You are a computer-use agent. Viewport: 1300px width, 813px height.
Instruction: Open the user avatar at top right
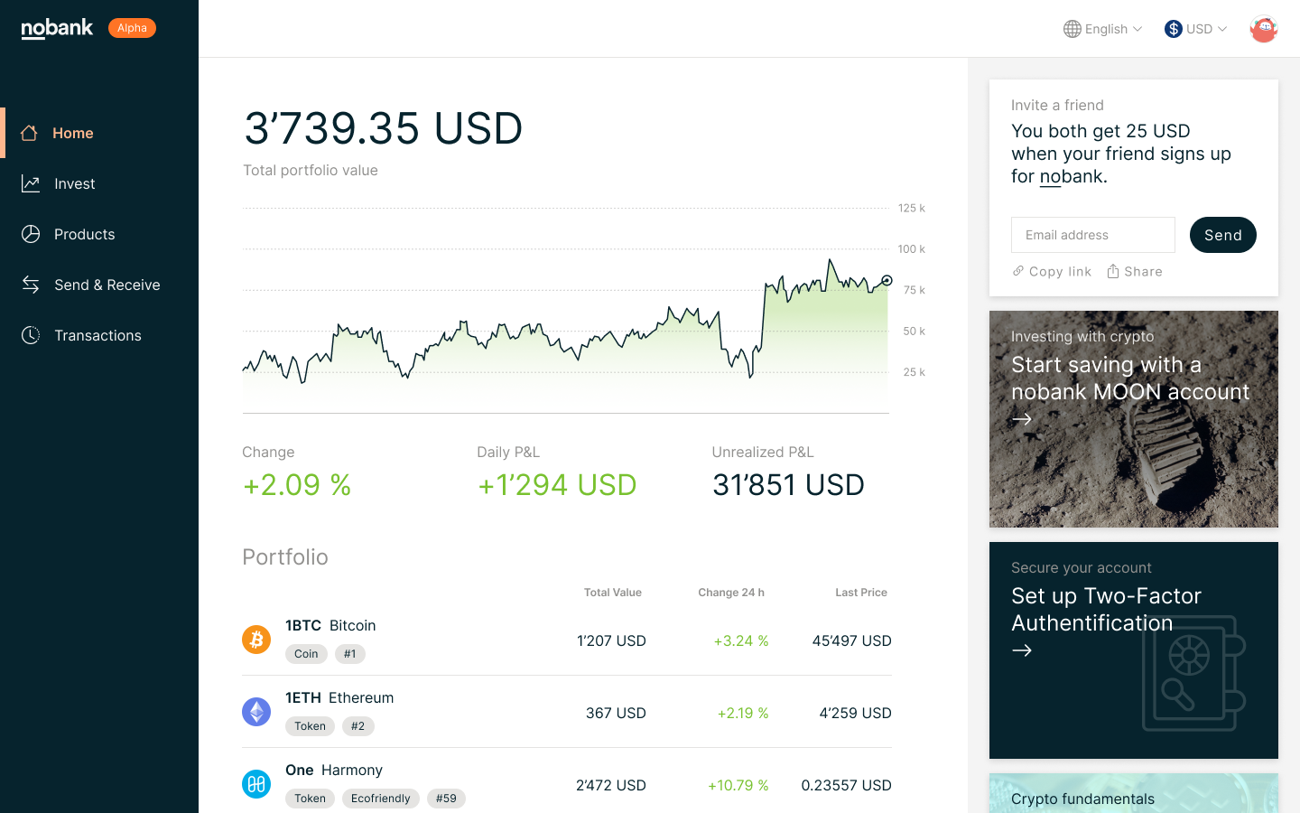[1264, 29]
